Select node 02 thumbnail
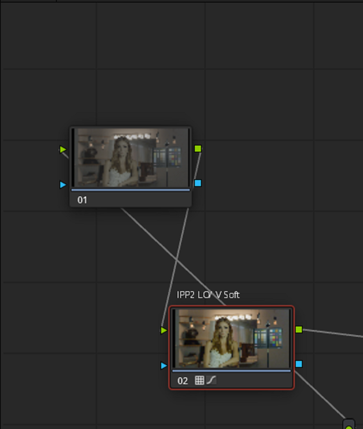The width and height of the screenshot is (363, 429). [231, 339]
